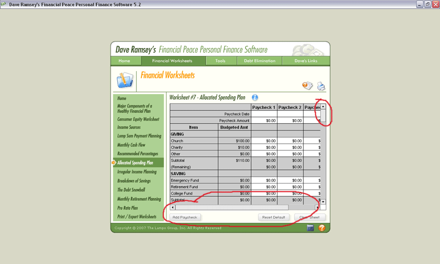
Task: Restore down the application window
Action: pyautogui.click(x=427, y=4)
